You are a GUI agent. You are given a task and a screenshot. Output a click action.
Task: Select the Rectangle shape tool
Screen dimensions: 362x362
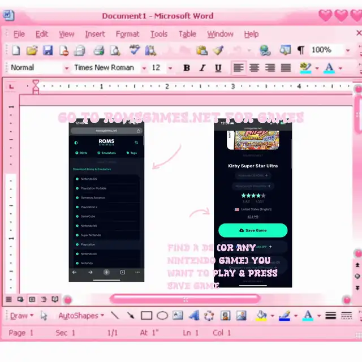(x=146, y=316)
